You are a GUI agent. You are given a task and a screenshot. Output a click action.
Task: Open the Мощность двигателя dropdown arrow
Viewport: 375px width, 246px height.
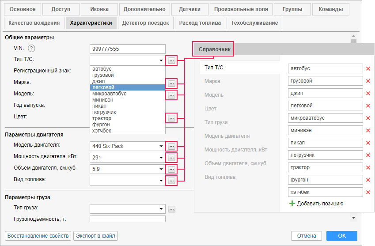click(x=161, y=158)
